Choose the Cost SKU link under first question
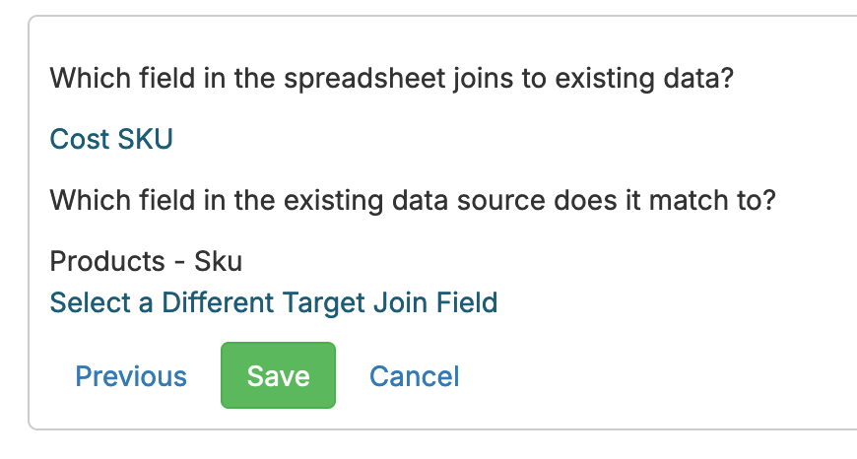857x459 pixels. (x=111, y=139)
